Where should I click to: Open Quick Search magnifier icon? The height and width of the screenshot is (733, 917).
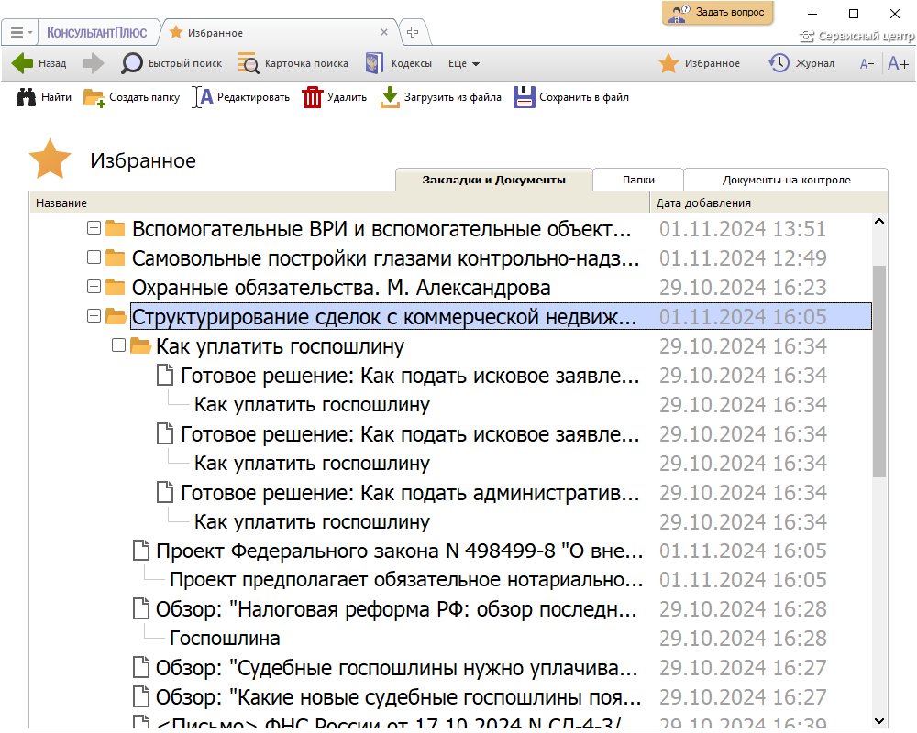tap(133, 63)
